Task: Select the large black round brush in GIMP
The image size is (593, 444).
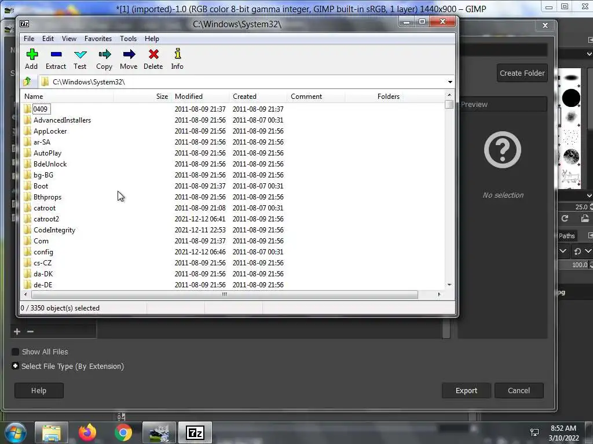Action: [570, 98]
